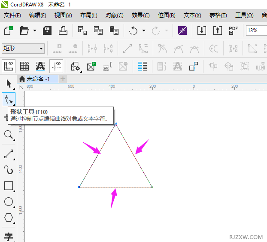Open the 效果(C) menu
267x242 pixels.
click(140, 15)
